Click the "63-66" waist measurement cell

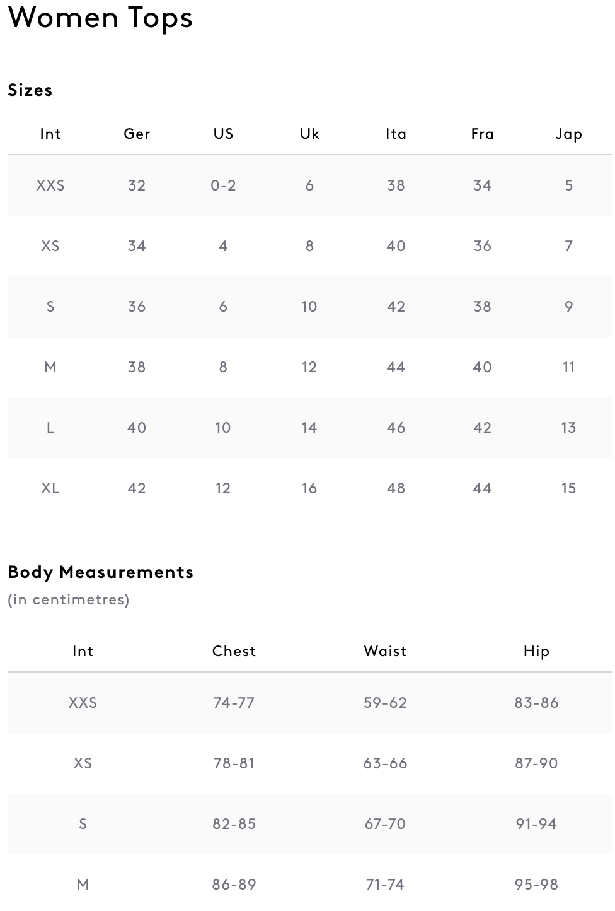tap(385, 763)
